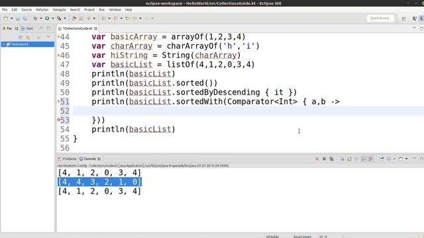Save the current file with Save icon
The image size is (424, 238).
pyautogui.click(x=18, y=19)
